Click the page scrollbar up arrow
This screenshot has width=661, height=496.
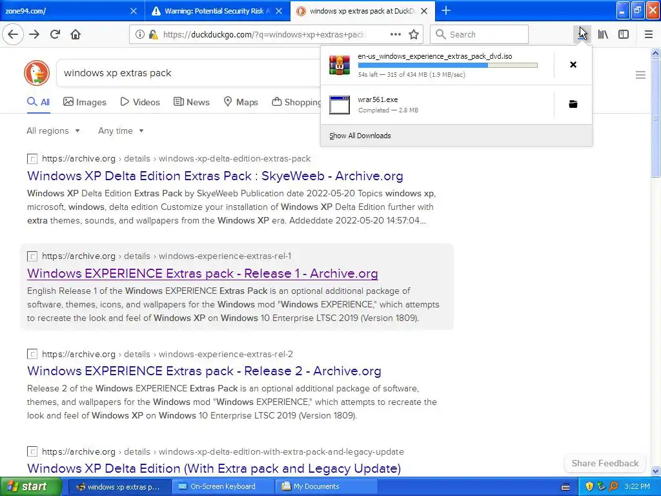point(655,53)
